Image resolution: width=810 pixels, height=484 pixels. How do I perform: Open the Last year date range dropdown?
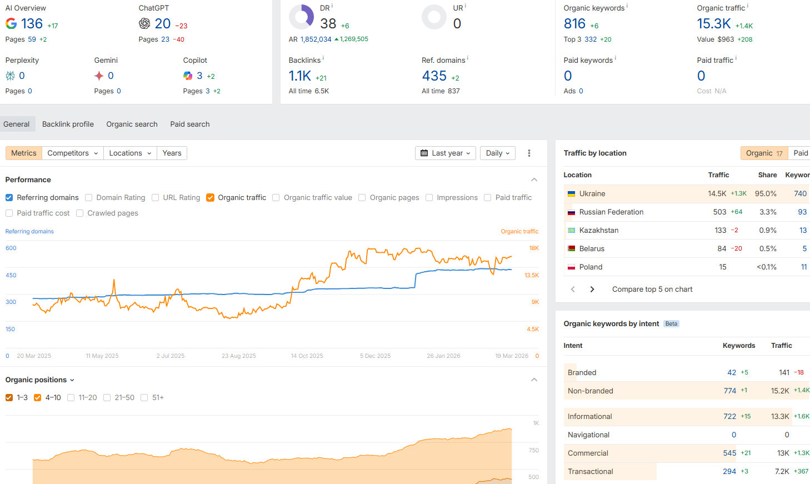tap(445, 153)
